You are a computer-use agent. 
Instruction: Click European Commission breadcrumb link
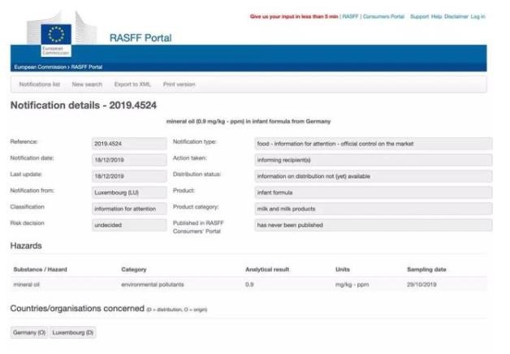[x=36, y=67]
